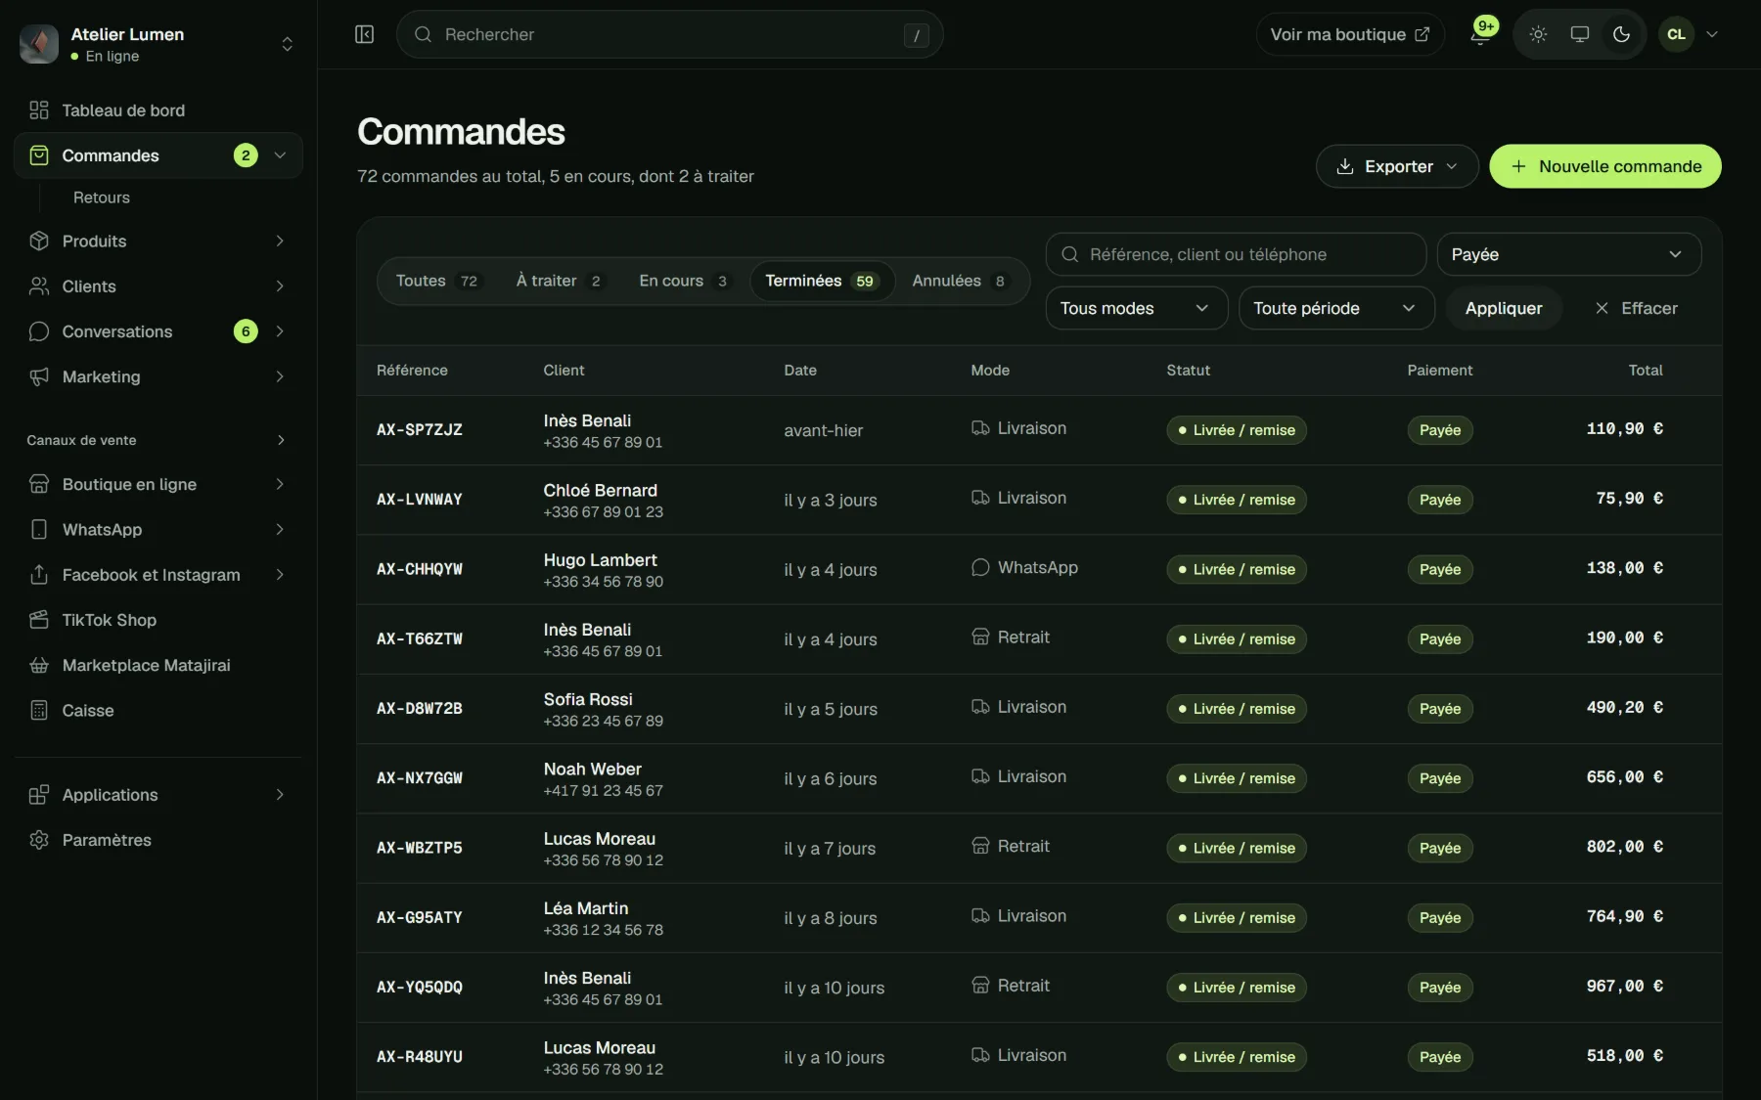Open the Exporter dropdown button
This screenshot has height=1100, width=1761.
click(1397, 166)
